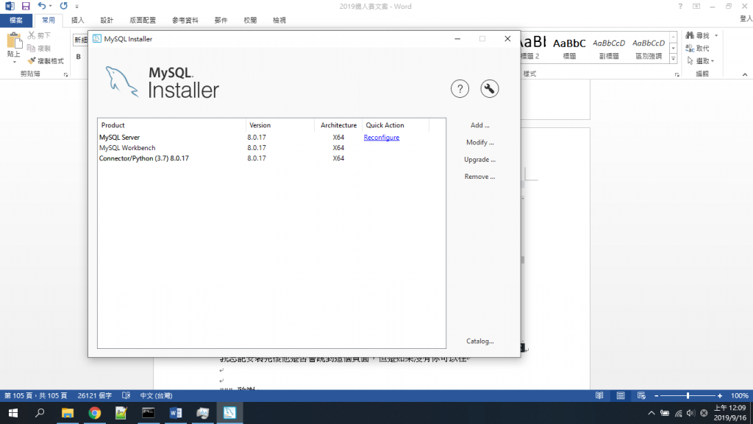
Task: Open MySQL Installer wrench settings icon
Action: [x=489, y=89]
